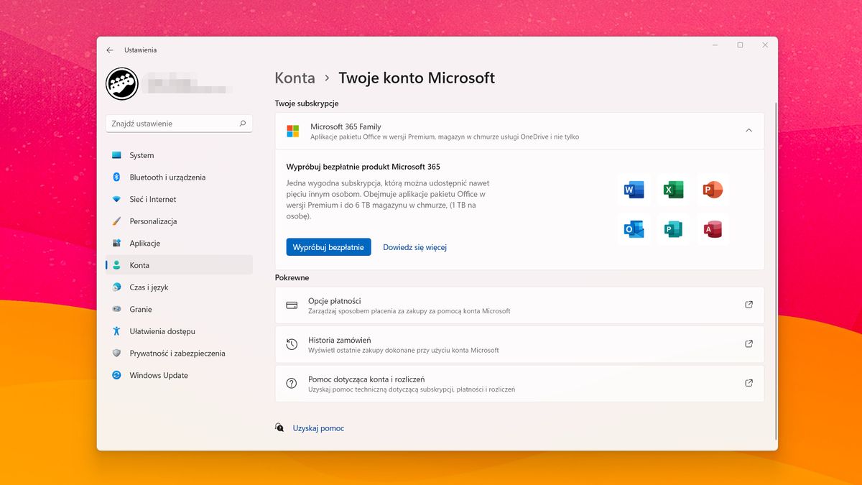Open the Dowiedz się więcej link
The height and width of the screenshot is (485, 862).
(x=415, y=246)
